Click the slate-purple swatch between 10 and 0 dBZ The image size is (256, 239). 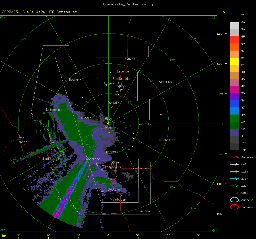[x=234, y=132]
